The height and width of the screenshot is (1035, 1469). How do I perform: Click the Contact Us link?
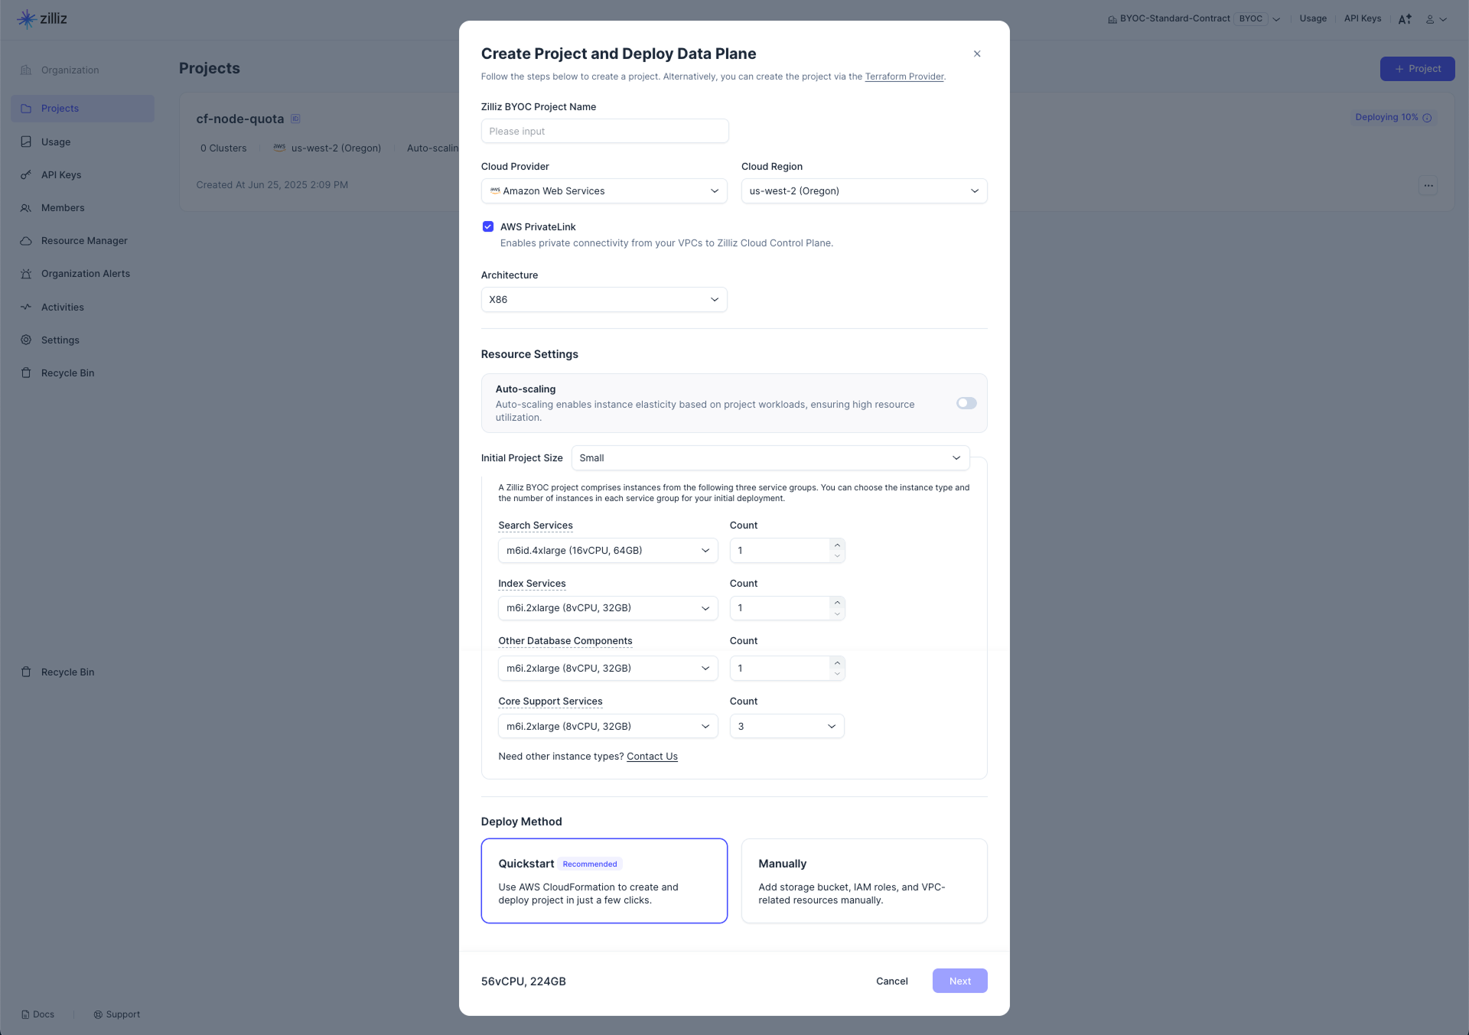tap(652, 757)
